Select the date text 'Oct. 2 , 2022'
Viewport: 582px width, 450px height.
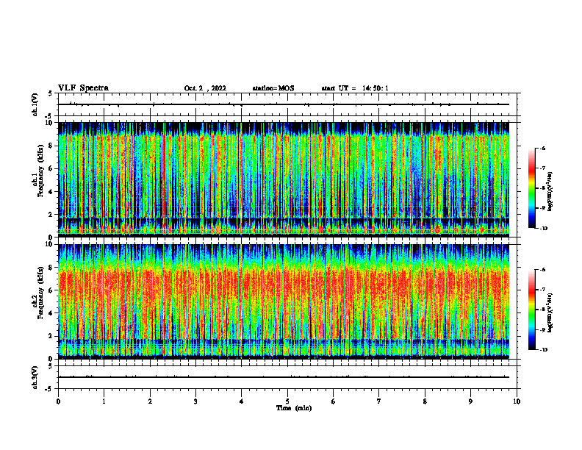tap(205, 88)
